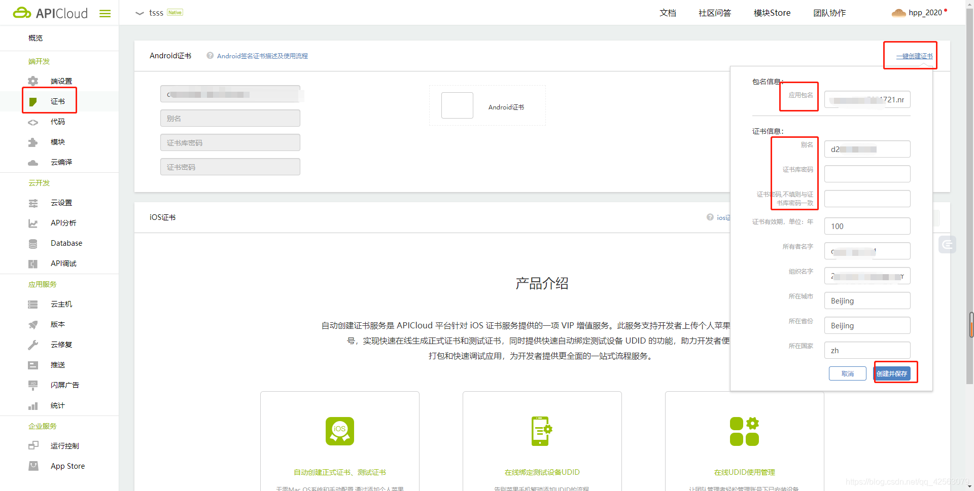974x491 pixels.
Task: Open the 云修复 wrench icon
Action: point(33,345)
